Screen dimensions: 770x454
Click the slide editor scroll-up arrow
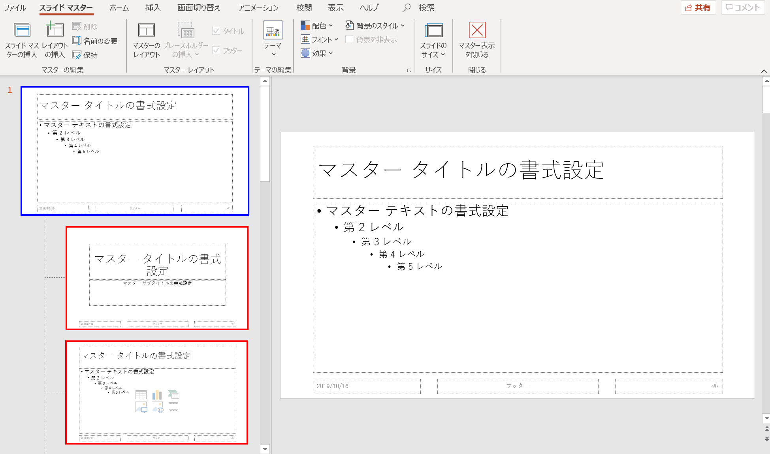click(766, 81)
